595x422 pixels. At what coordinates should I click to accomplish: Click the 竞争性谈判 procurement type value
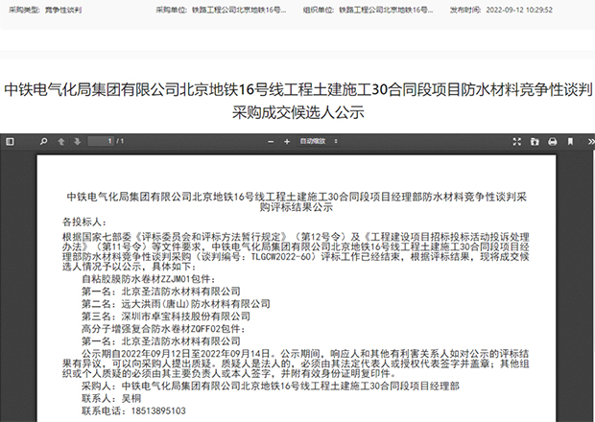(x=63, y=10)
